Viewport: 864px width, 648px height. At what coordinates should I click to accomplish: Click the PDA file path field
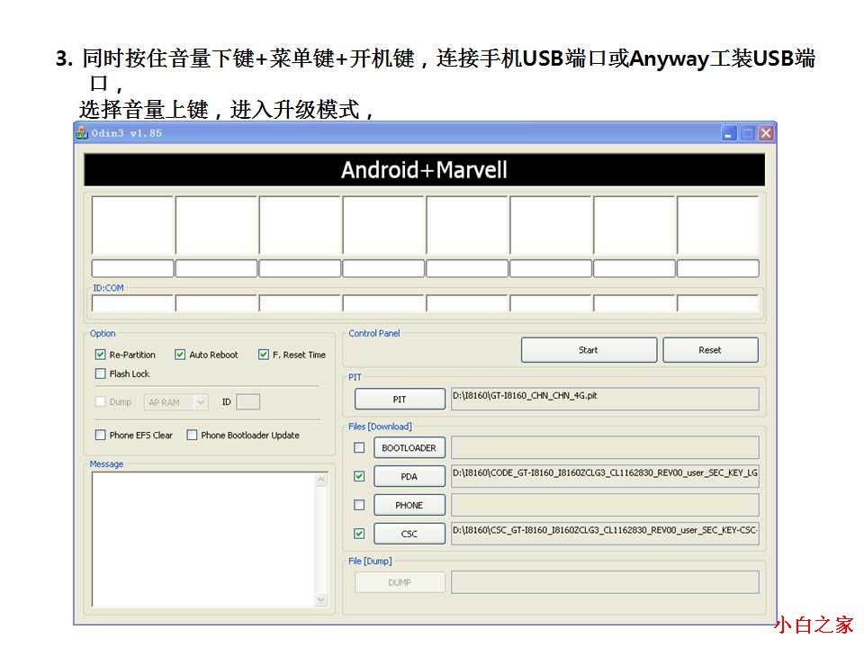(605, 477)
